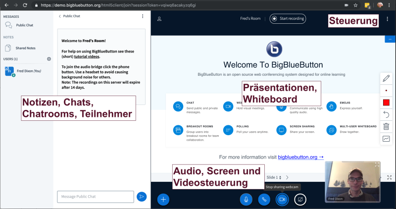Send the chat message with arrow button
This screenshot has width=396, height=209.
(x=142, y=197)
